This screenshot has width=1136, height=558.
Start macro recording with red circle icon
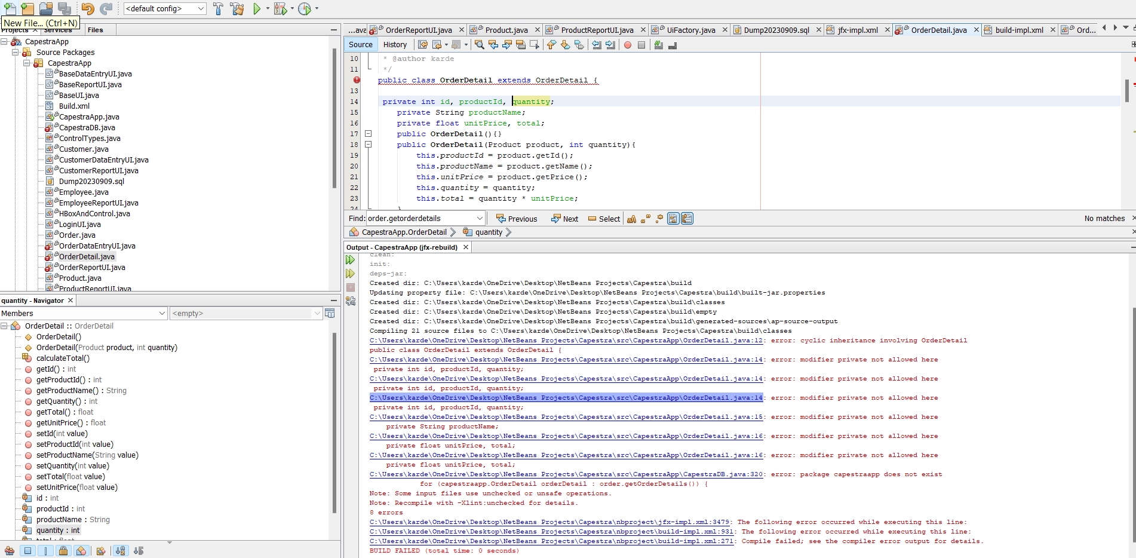pyautogui.click(x=628, y=45)
